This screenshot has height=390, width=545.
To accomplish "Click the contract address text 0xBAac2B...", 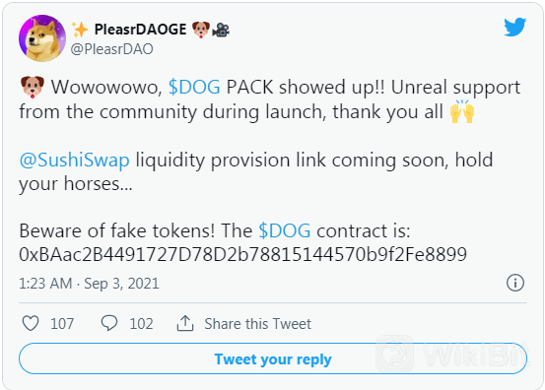I will click(243, 254).
